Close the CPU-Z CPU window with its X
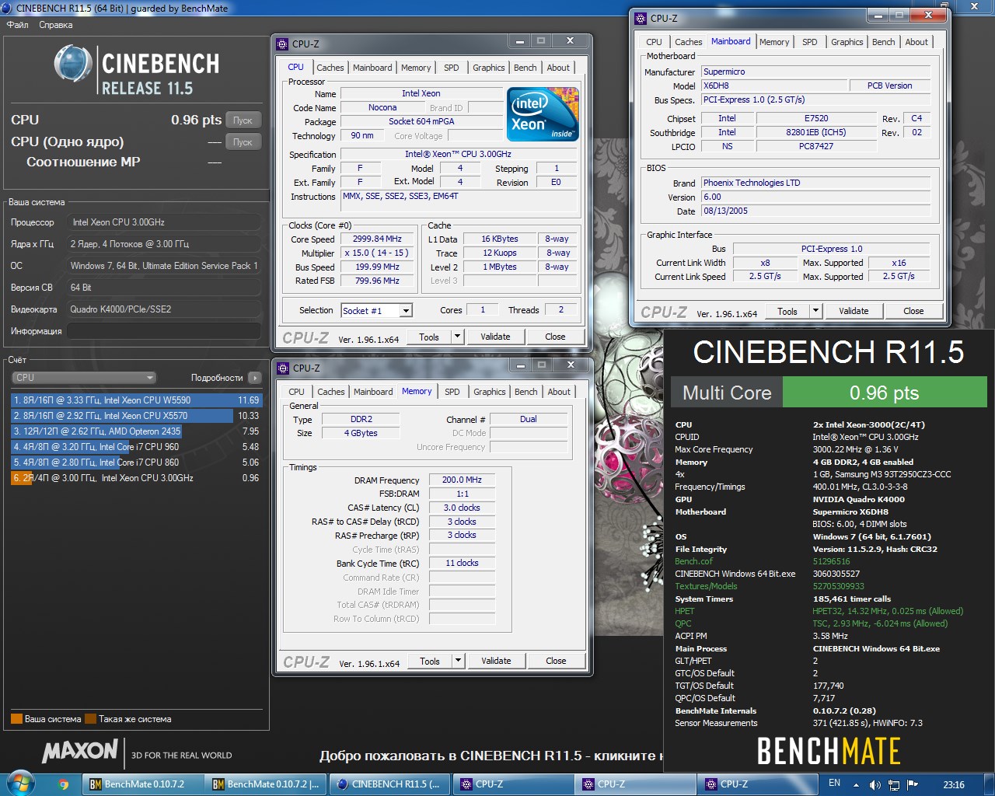This screenshot has width=995, height=796. 570,41
